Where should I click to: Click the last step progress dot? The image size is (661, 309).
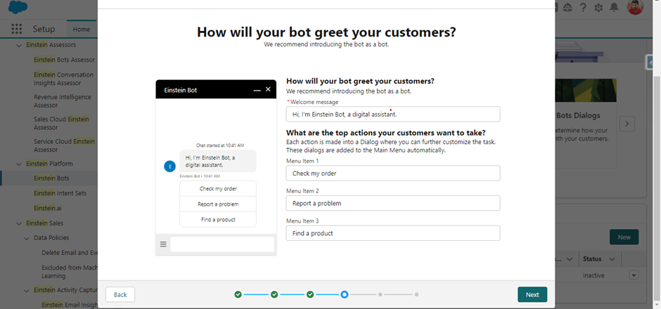coord(416,294)
